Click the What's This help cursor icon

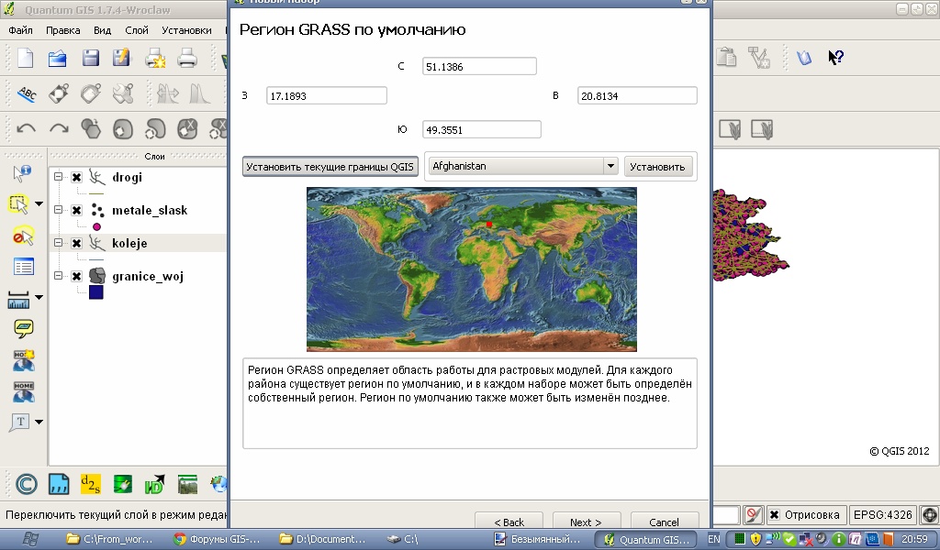834,58
